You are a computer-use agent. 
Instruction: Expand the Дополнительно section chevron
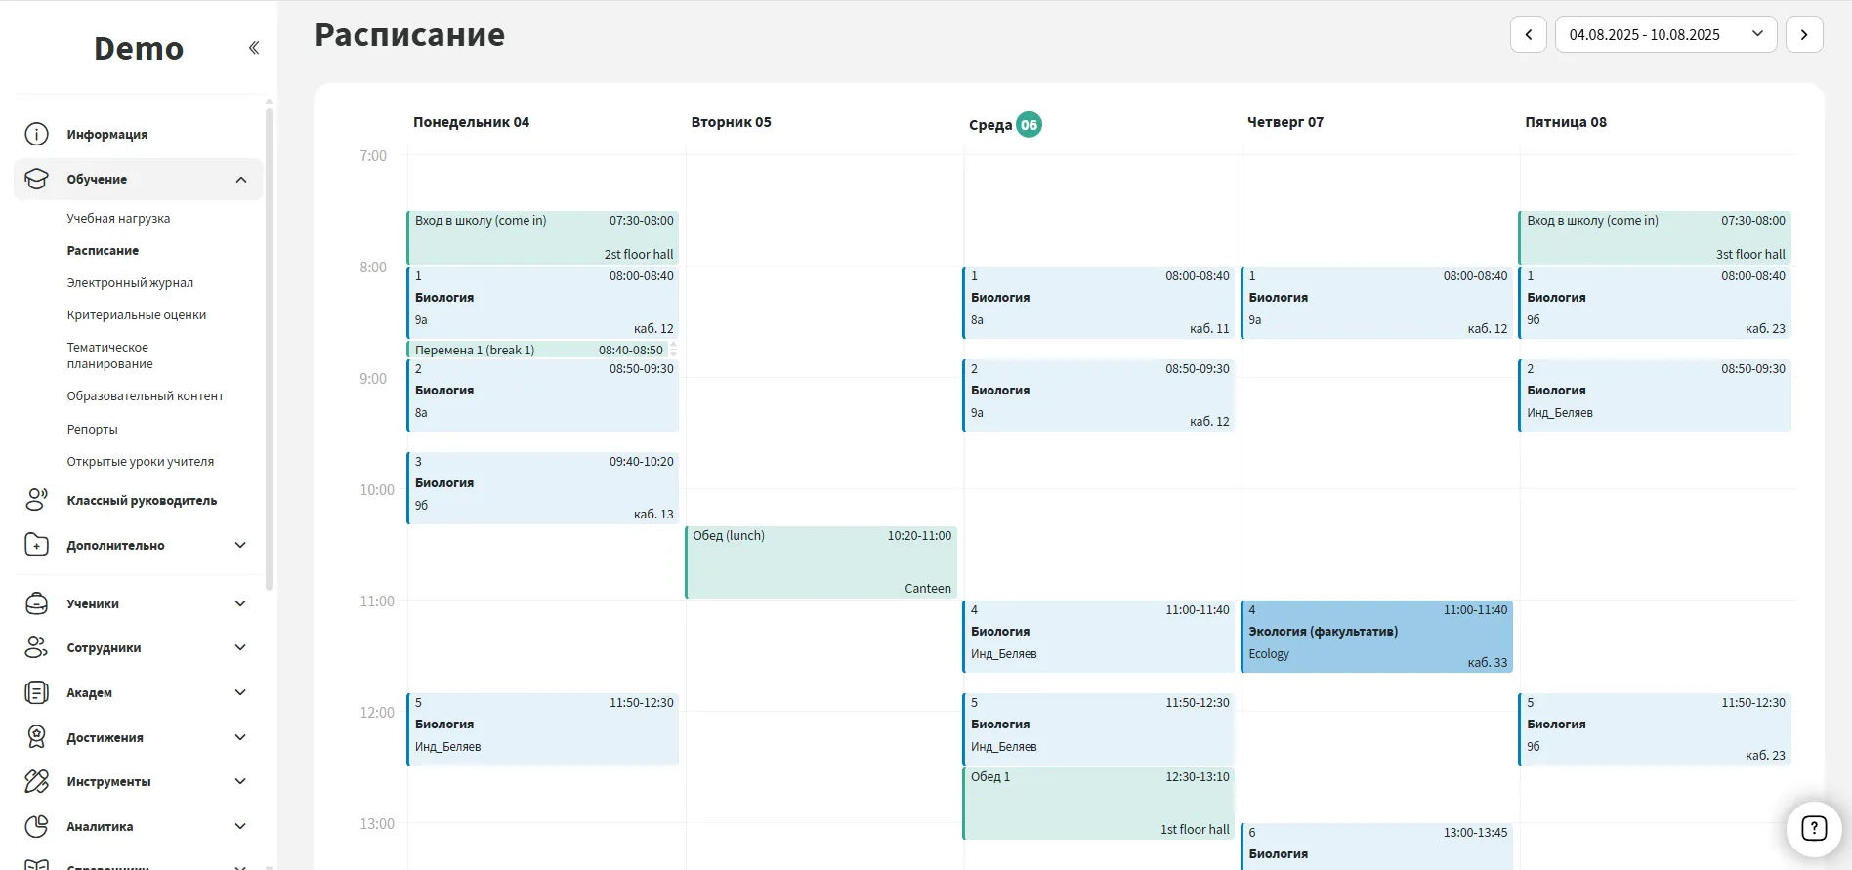[x=240, y=545]
